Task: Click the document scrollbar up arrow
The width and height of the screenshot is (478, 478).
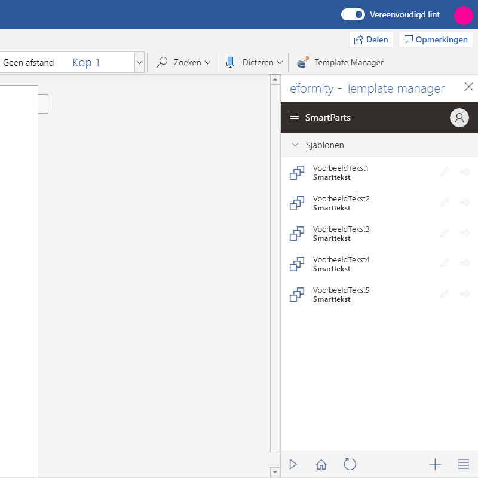Action: pyautogui.click(x=275, y=79)
